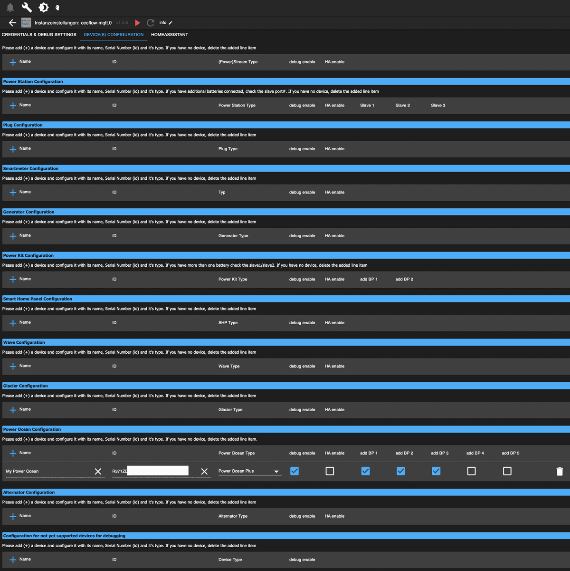The height and width of the screenshot is (571, 570).
Task: Click the Plug Configuration header
Action: (286, 125)
